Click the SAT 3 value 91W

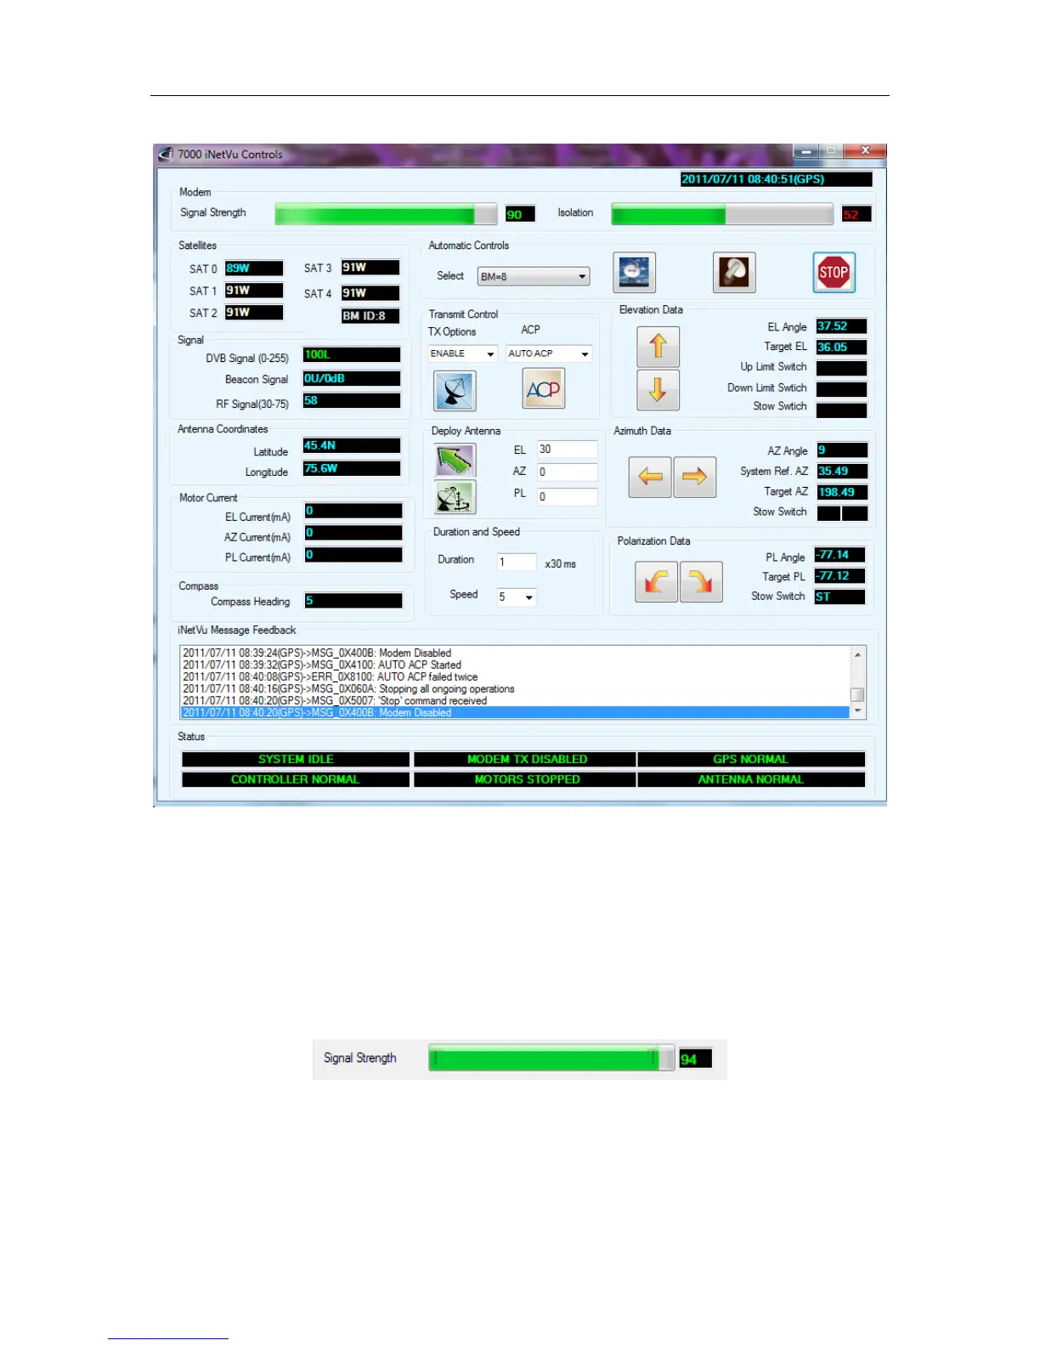[370, 268]
